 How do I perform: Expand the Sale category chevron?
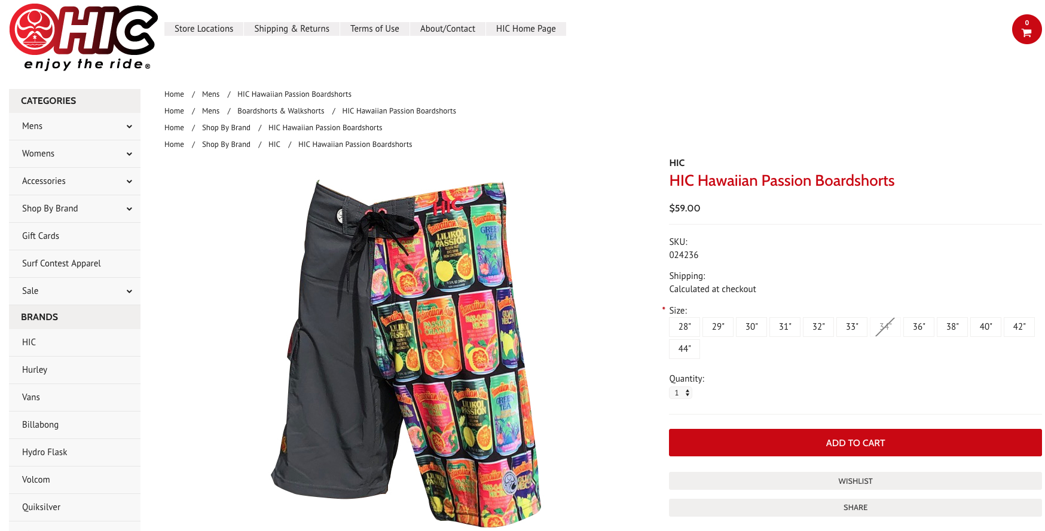[x=129, y=291]
